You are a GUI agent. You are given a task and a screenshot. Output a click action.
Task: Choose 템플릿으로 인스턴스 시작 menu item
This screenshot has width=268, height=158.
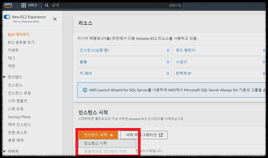pos(107,151)
